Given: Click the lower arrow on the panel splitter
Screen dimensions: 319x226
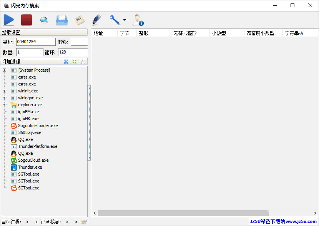Looking at the screenshot, I should (89, 158).
